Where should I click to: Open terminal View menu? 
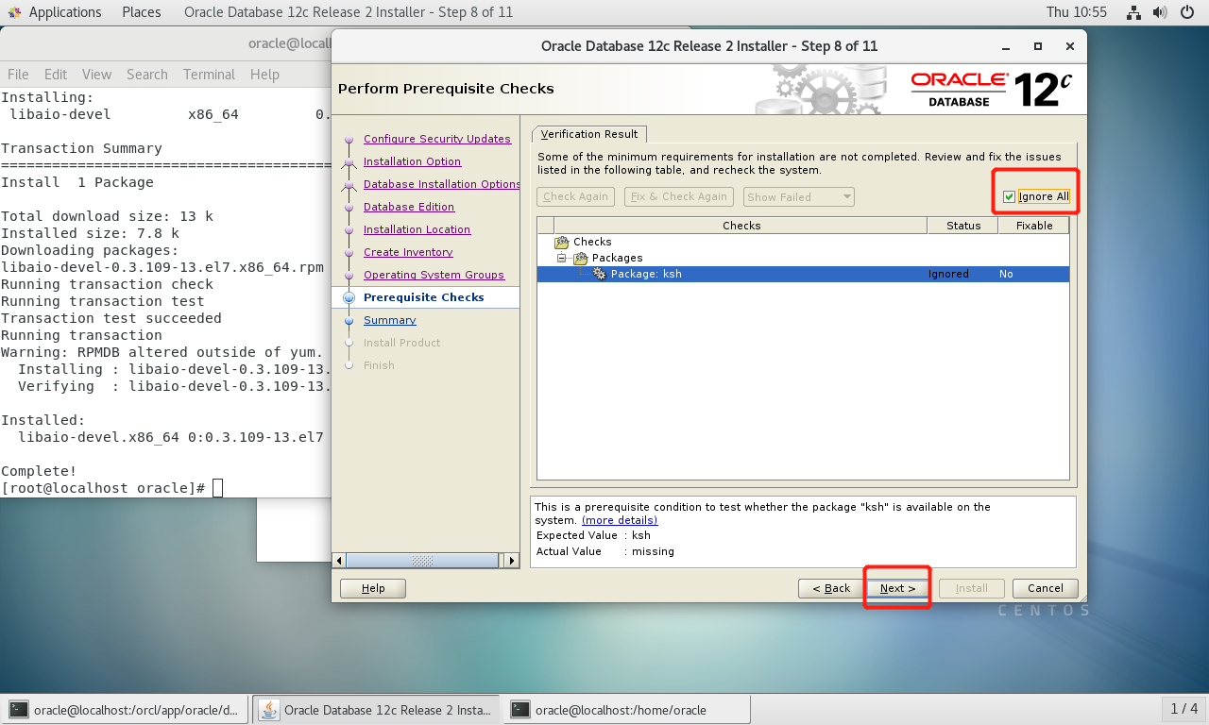point(97,75)
